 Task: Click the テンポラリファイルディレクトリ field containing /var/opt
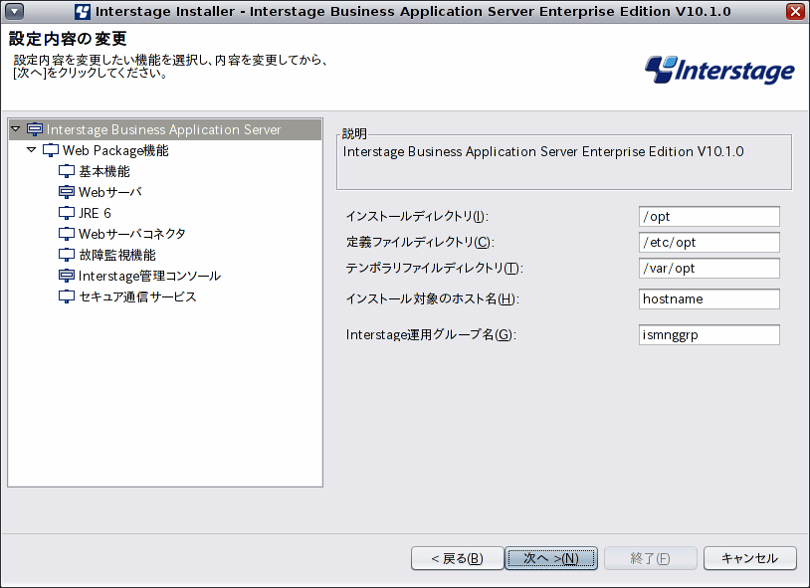tap(709, 269)
